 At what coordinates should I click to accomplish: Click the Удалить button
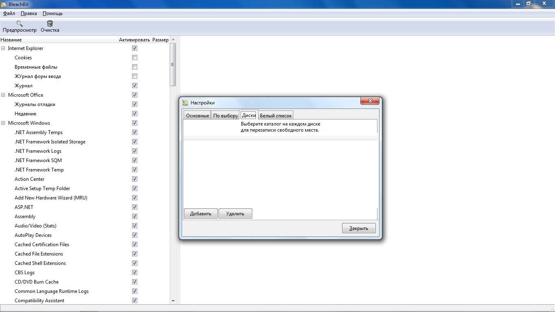235,214
